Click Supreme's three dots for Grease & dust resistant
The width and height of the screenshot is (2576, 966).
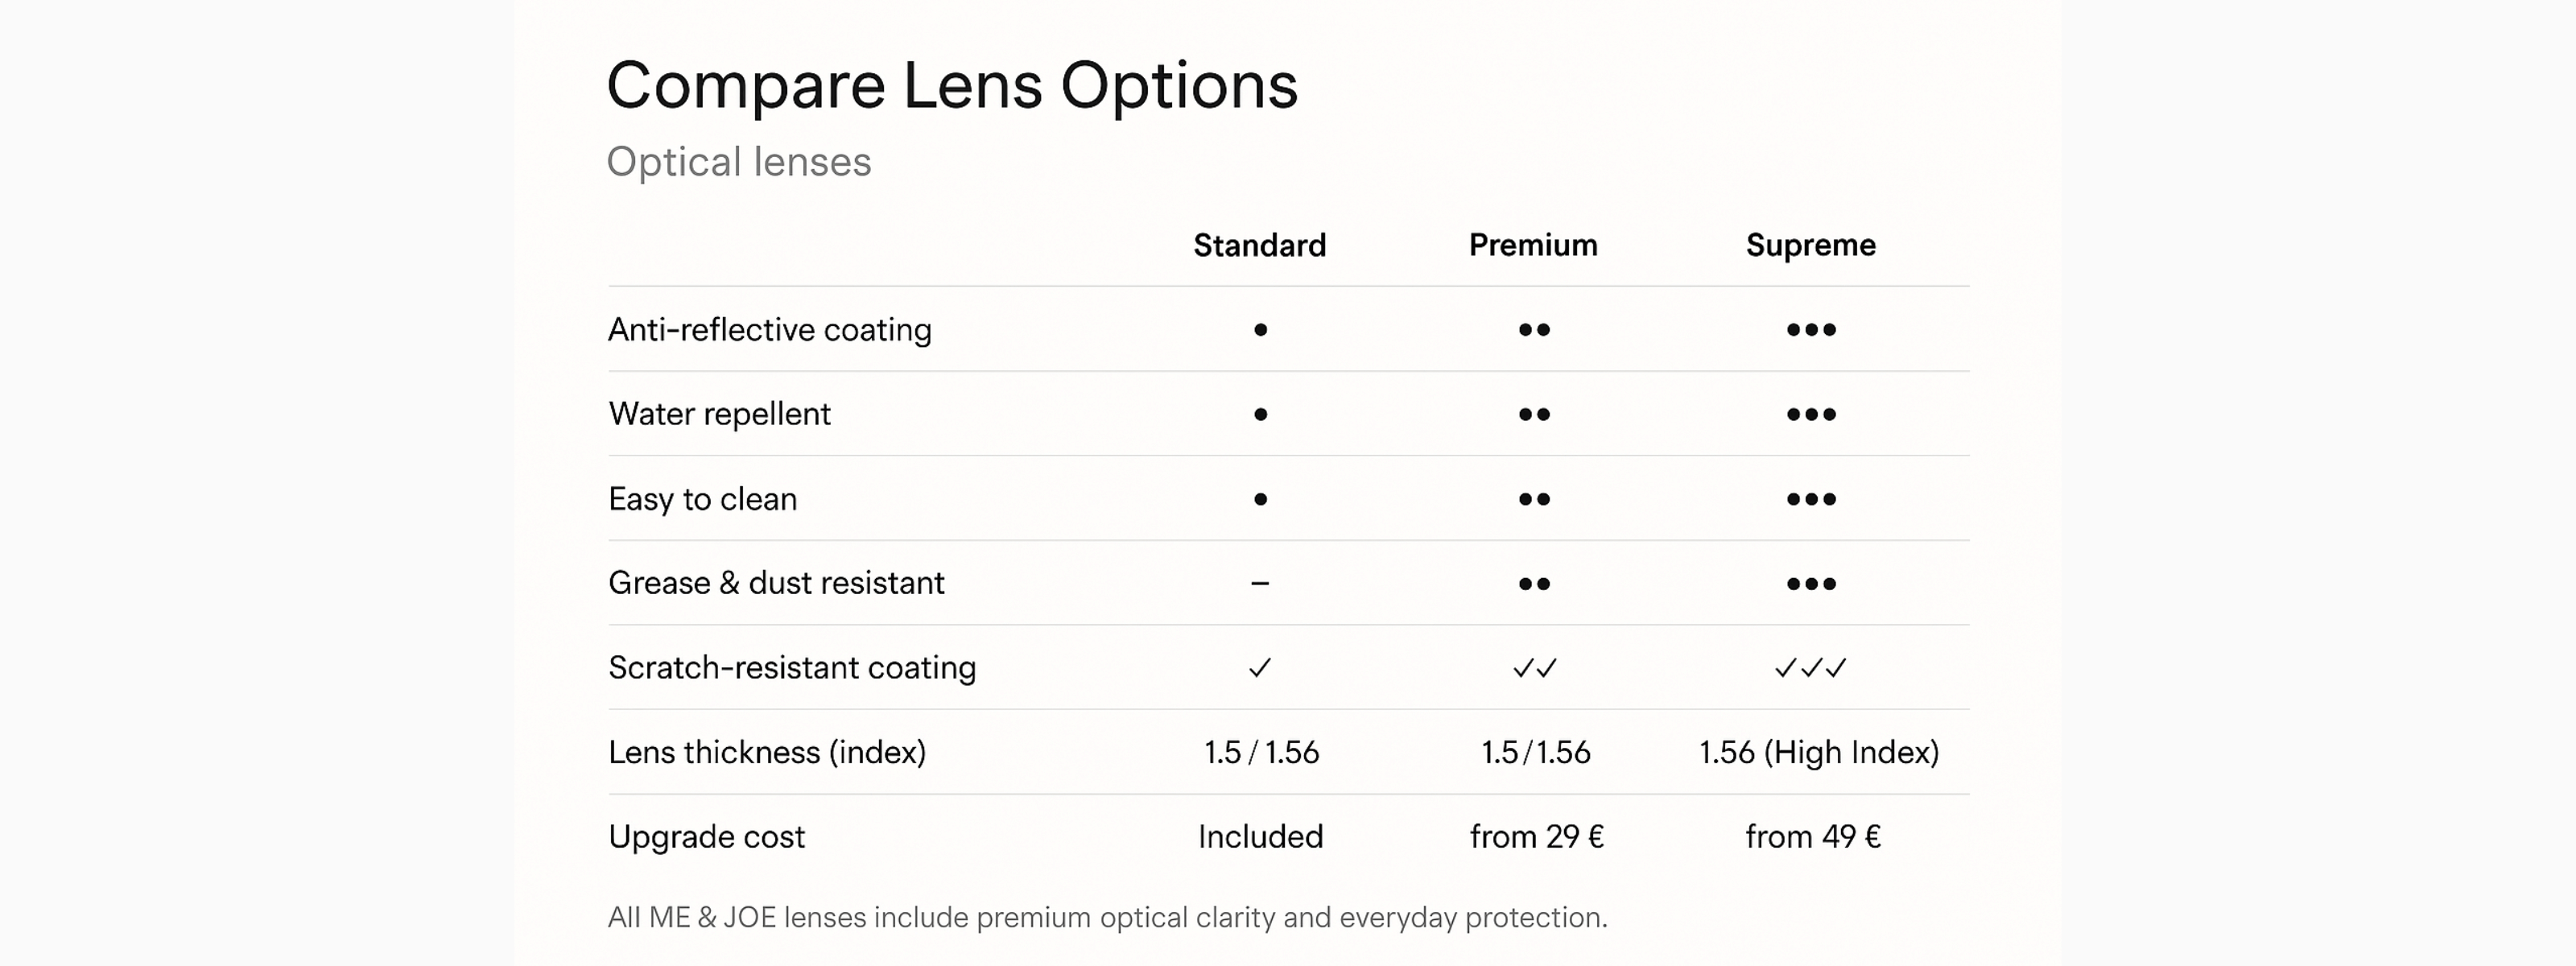click(1811, 584)
